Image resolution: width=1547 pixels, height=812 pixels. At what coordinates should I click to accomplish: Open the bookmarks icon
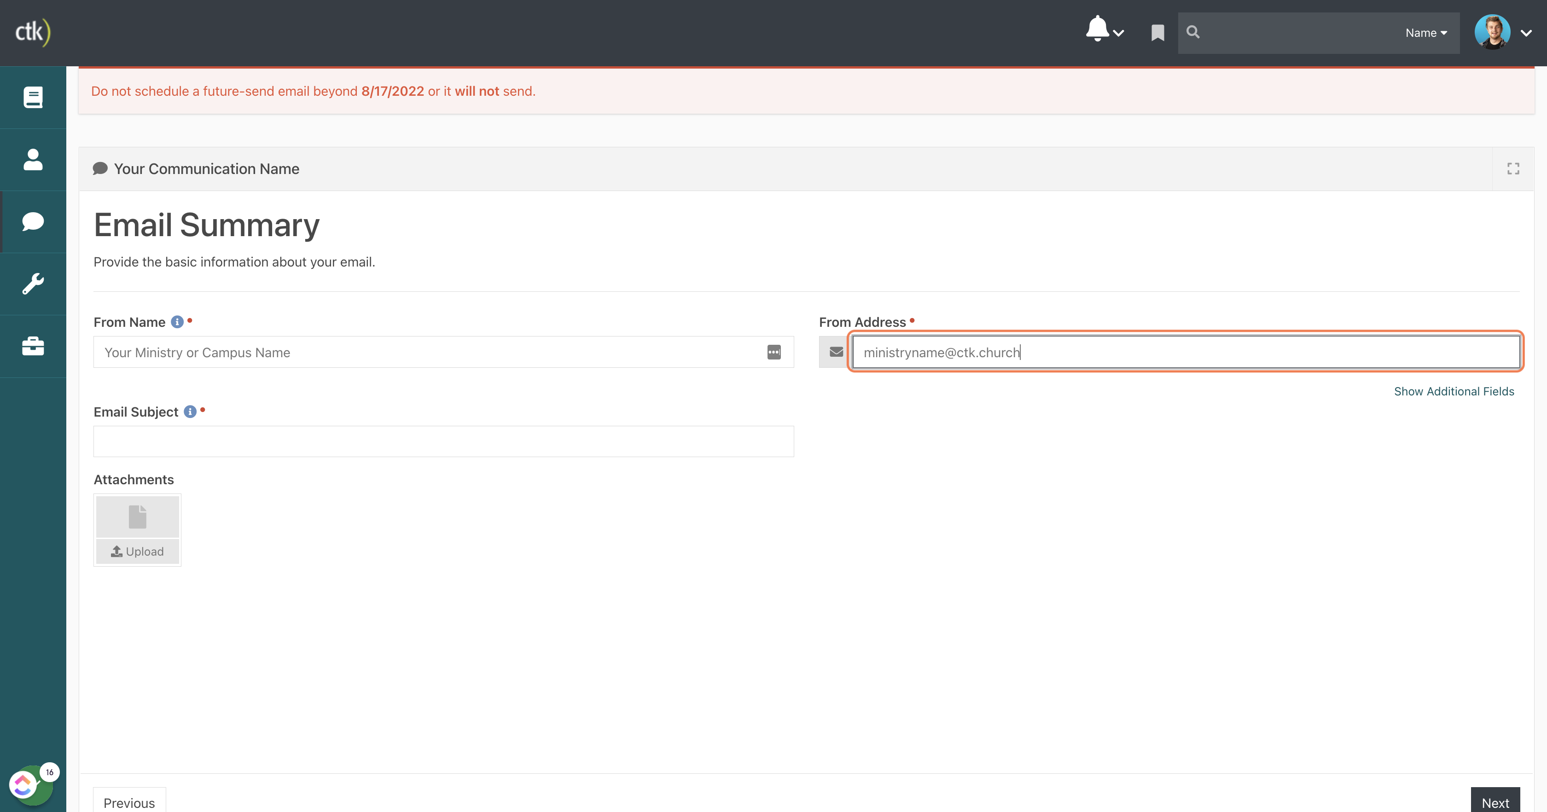coord(1157,33)
